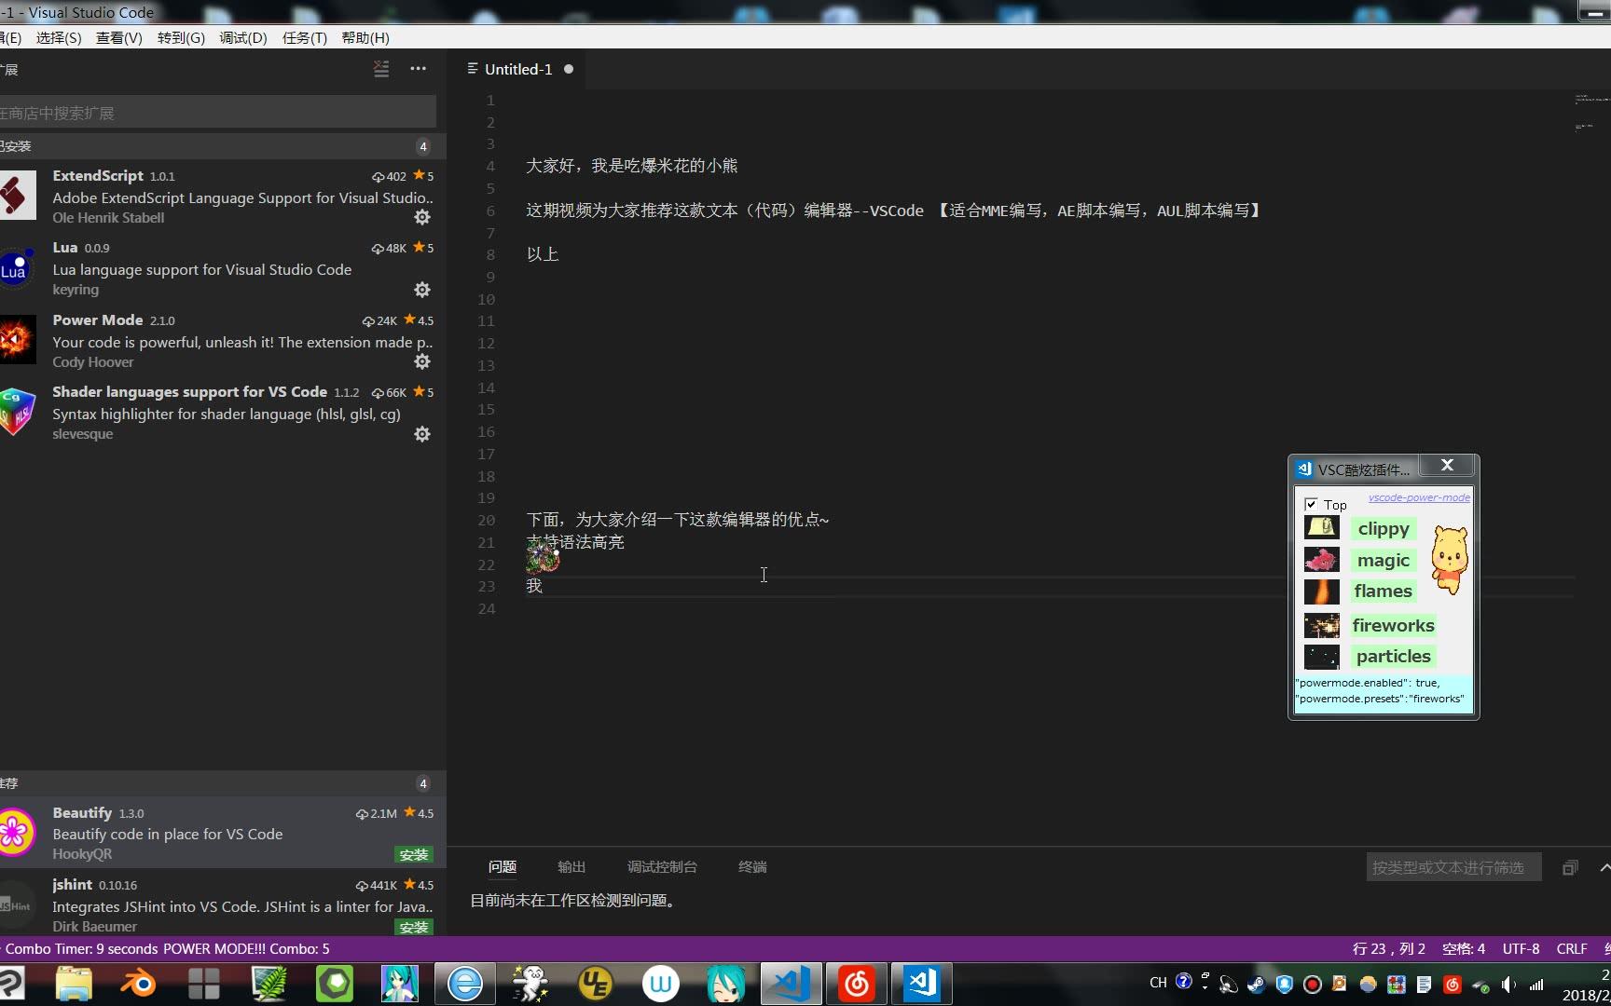Switch to the 终端 panel tab

pyautogui.click(x=752, y=866)
